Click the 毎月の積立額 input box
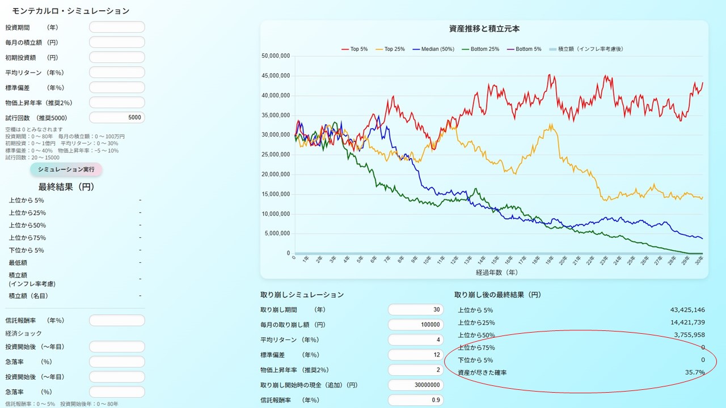 tap(117, 42)
